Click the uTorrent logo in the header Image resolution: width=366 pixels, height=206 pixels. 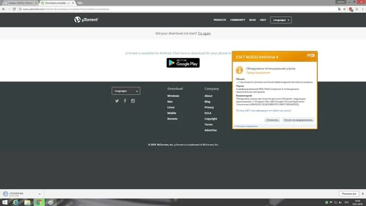click(x=86, y=20)
